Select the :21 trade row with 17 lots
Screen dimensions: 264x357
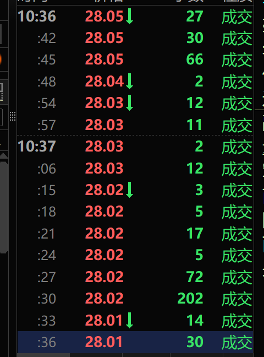135,234
